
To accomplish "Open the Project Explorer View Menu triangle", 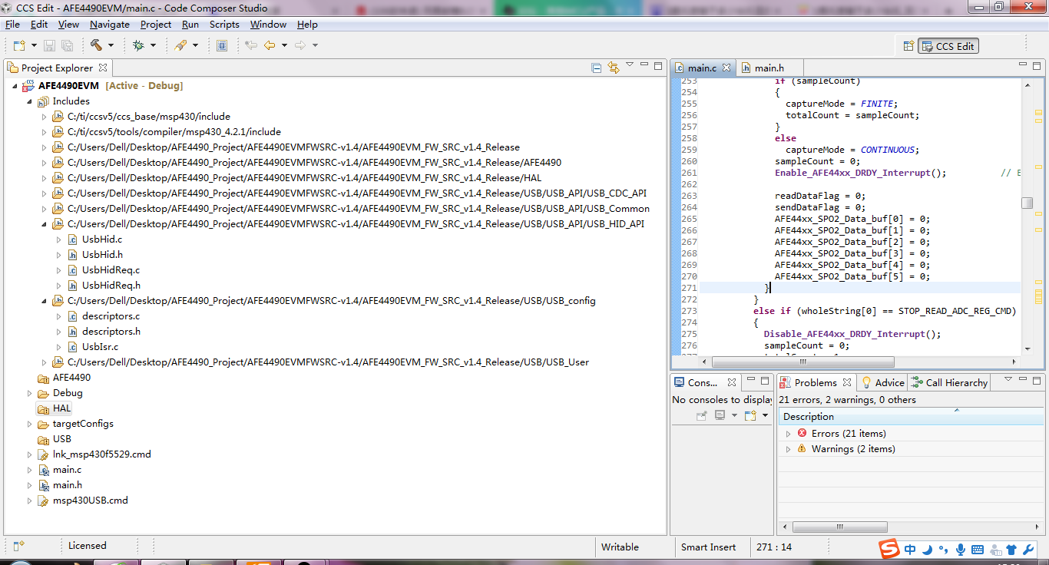I will (x=630, y=65).
